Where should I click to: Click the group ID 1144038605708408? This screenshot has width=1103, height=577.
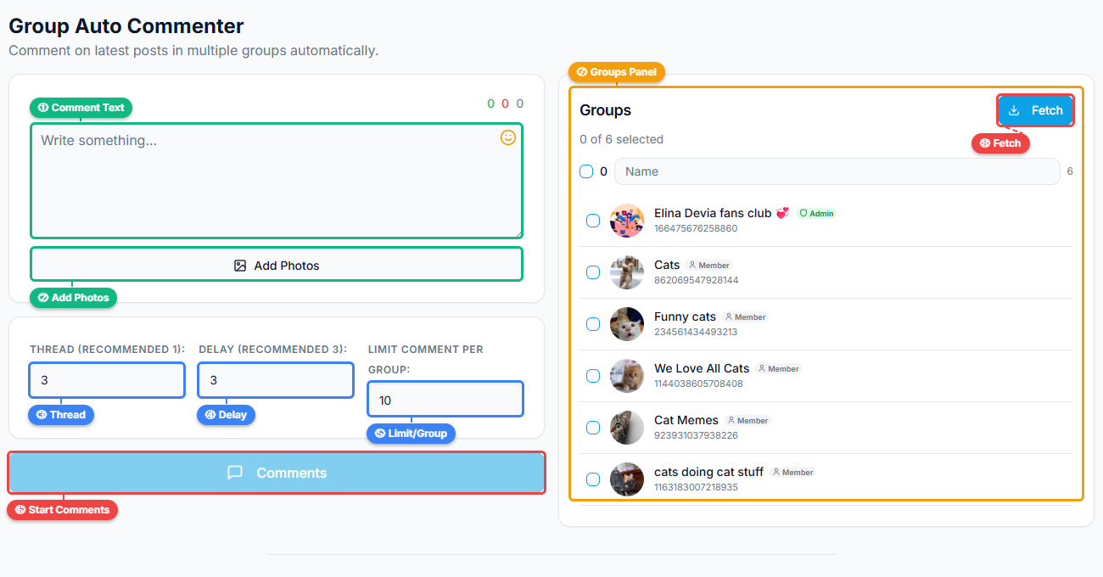[x=698, y=384]
